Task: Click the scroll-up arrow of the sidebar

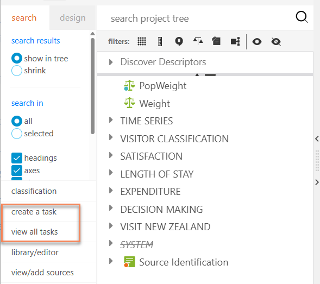Action: 93,34
